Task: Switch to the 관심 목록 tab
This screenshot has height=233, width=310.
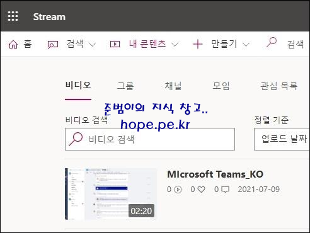Action: coord(279,86)
